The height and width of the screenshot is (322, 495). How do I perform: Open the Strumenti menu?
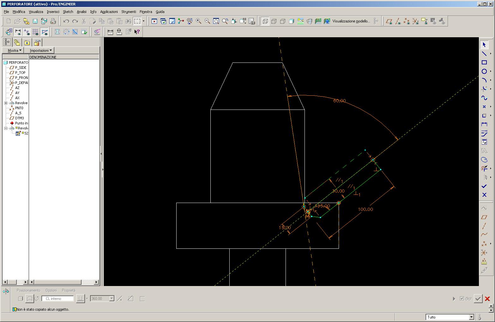pos(129,12)
